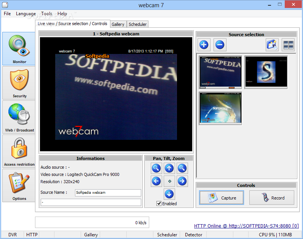
Task: Zoom out with the PTZ magnifier
Action: click(x=156, y=168)
